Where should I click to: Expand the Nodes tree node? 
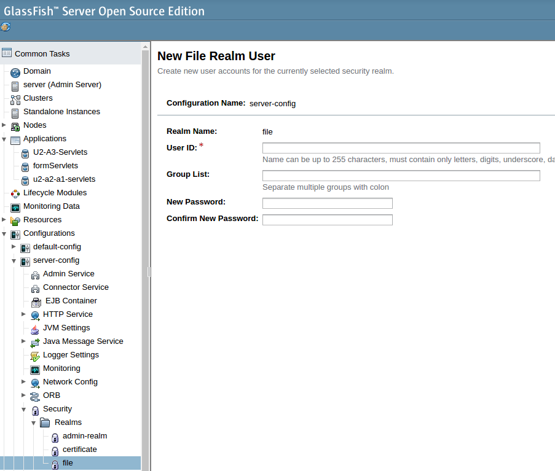tap(4, 125)
